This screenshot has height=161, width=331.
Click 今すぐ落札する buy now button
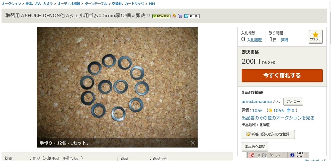(x=282, y=76)
